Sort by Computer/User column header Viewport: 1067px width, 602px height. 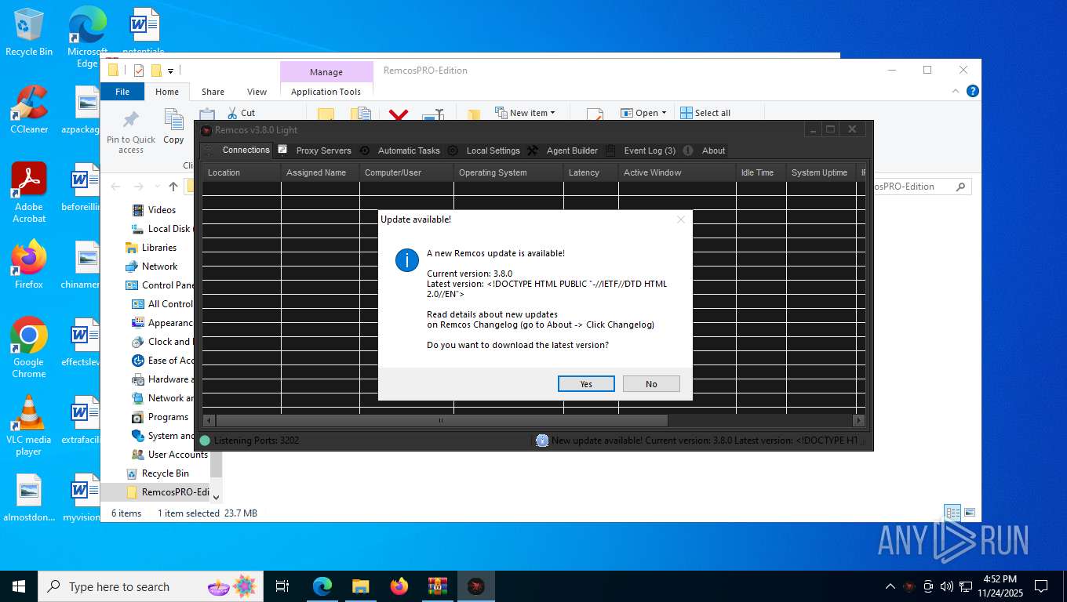point(406,172)
